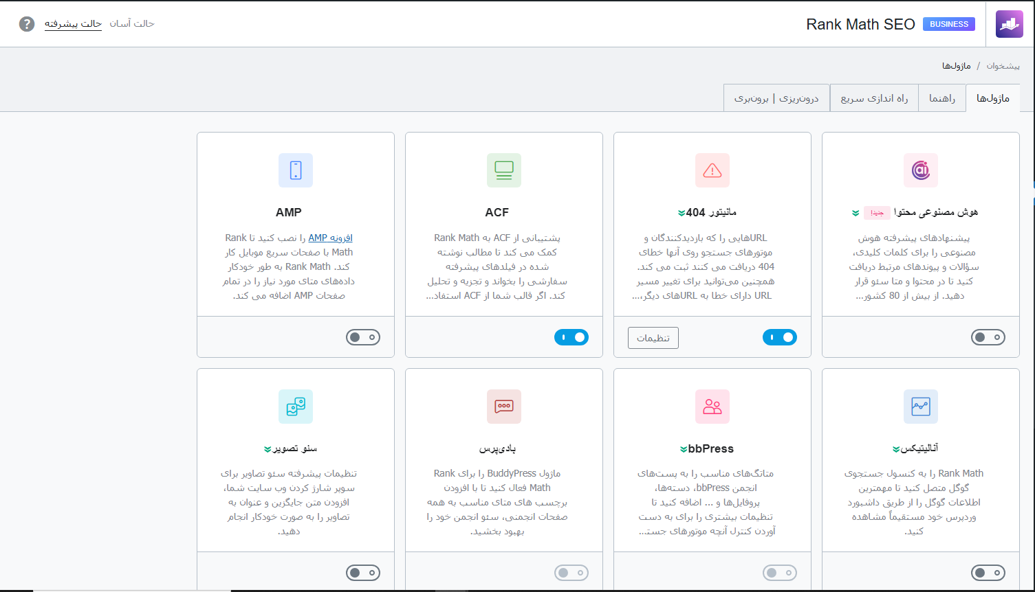Click the AMP mobile phone icon
This screenshot has width=1035, height=592.
point(295,170)
